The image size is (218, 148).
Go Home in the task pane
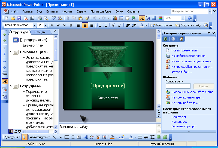181,39
